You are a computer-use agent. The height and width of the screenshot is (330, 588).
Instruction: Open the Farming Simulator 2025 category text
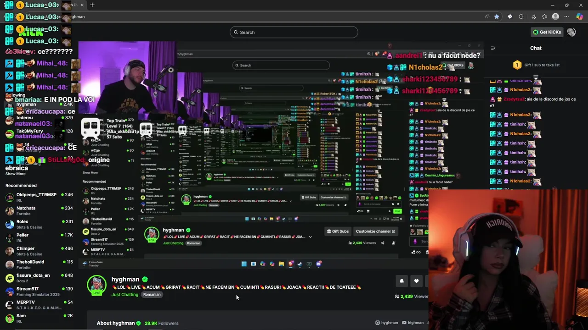(38, 295)
